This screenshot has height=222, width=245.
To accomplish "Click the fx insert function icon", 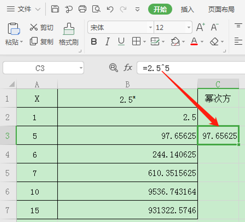I will click(128, 68).
